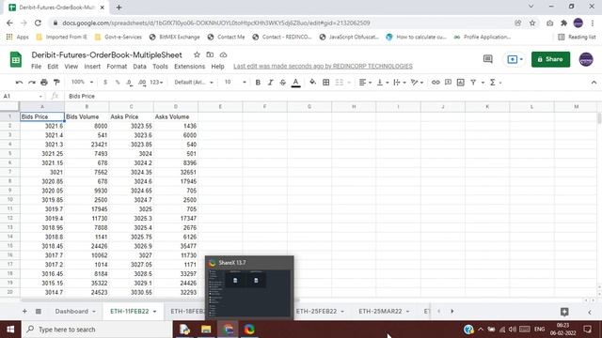The width and height of the screenshot is (602, 338).
Task: Decrease decimal places
Action: [x=130, y=83]
